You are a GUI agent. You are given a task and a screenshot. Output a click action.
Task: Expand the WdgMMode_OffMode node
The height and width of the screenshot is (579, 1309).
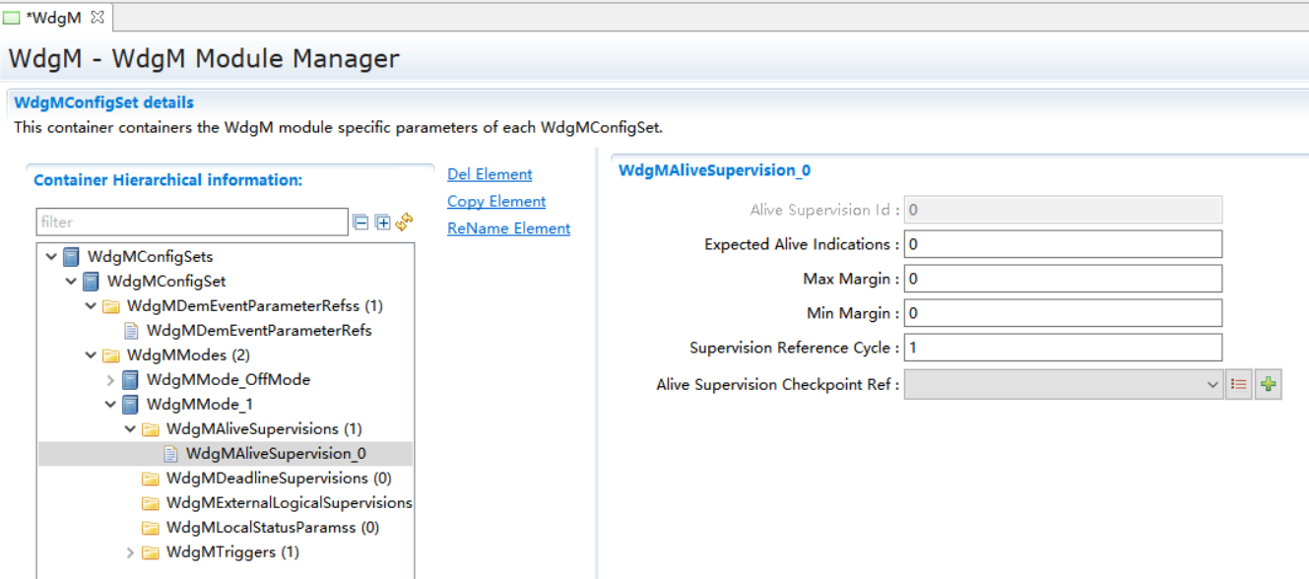[x=110, y=380]
